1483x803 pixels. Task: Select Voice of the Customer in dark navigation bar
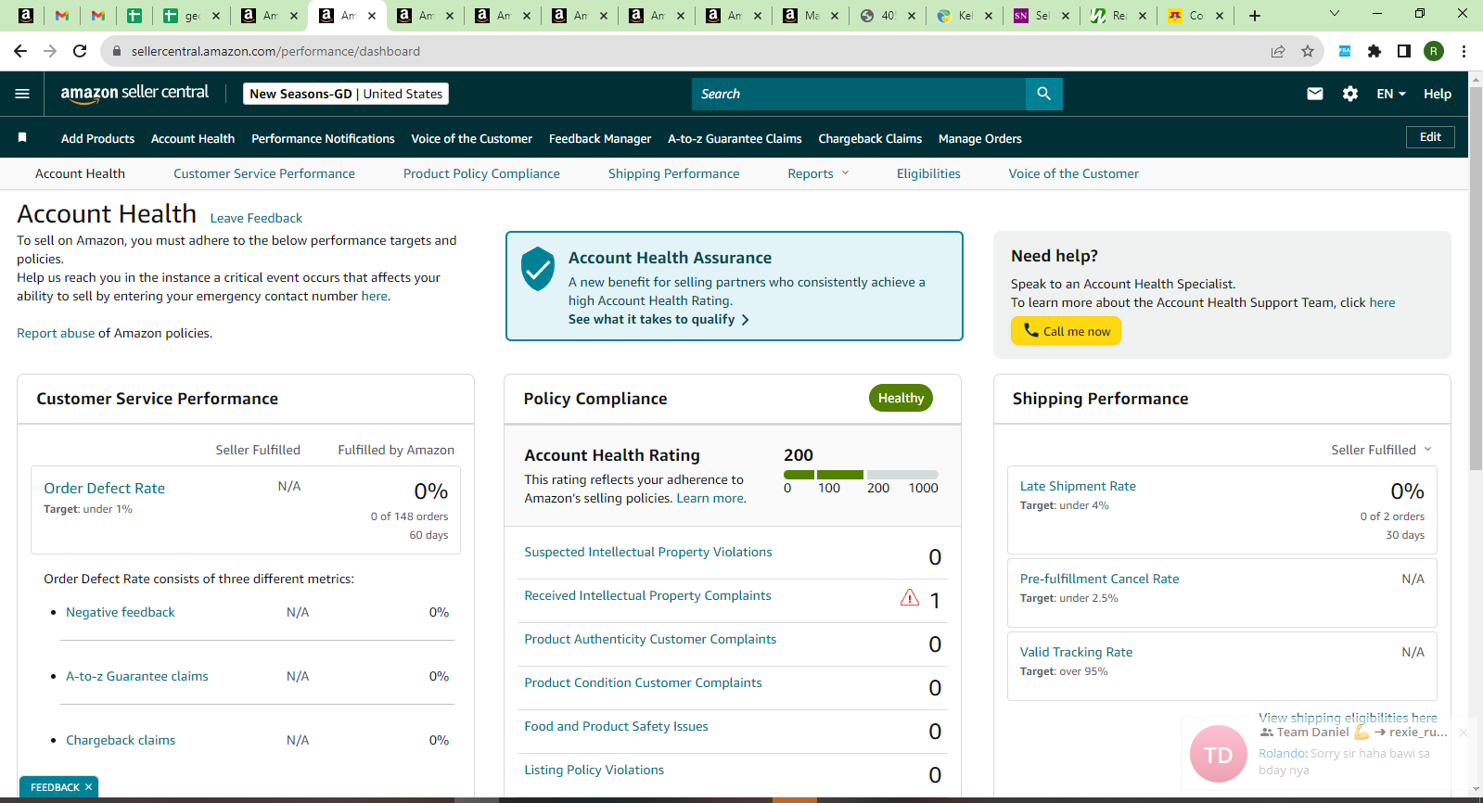coord(471,138)
